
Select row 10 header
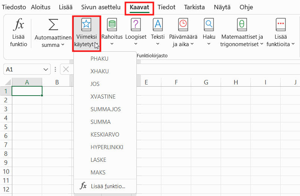pos(6,171)
